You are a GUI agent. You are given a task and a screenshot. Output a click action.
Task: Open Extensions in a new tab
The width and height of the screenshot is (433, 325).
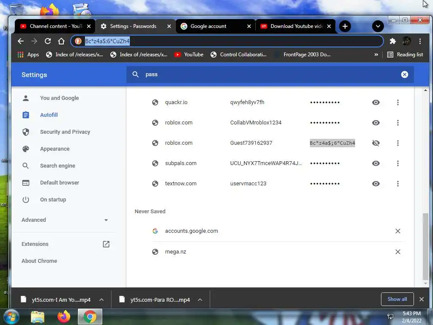pyautogui.click(x=66, y=244)
